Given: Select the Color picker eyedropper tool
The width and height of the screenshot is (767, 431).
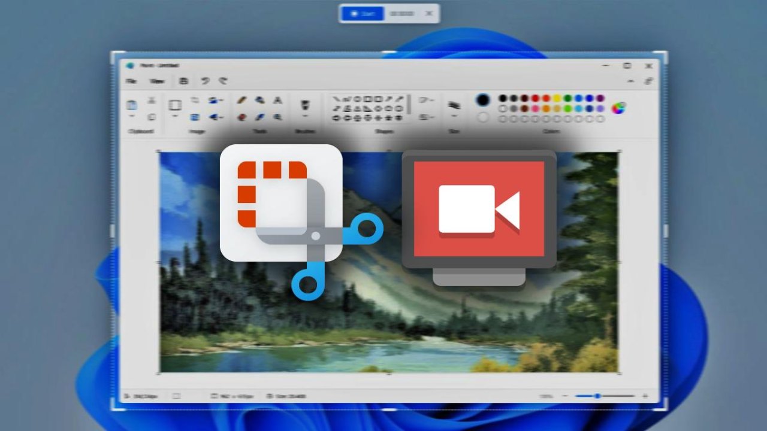Looking at the screenshot, I should click(x=260, y=117).
